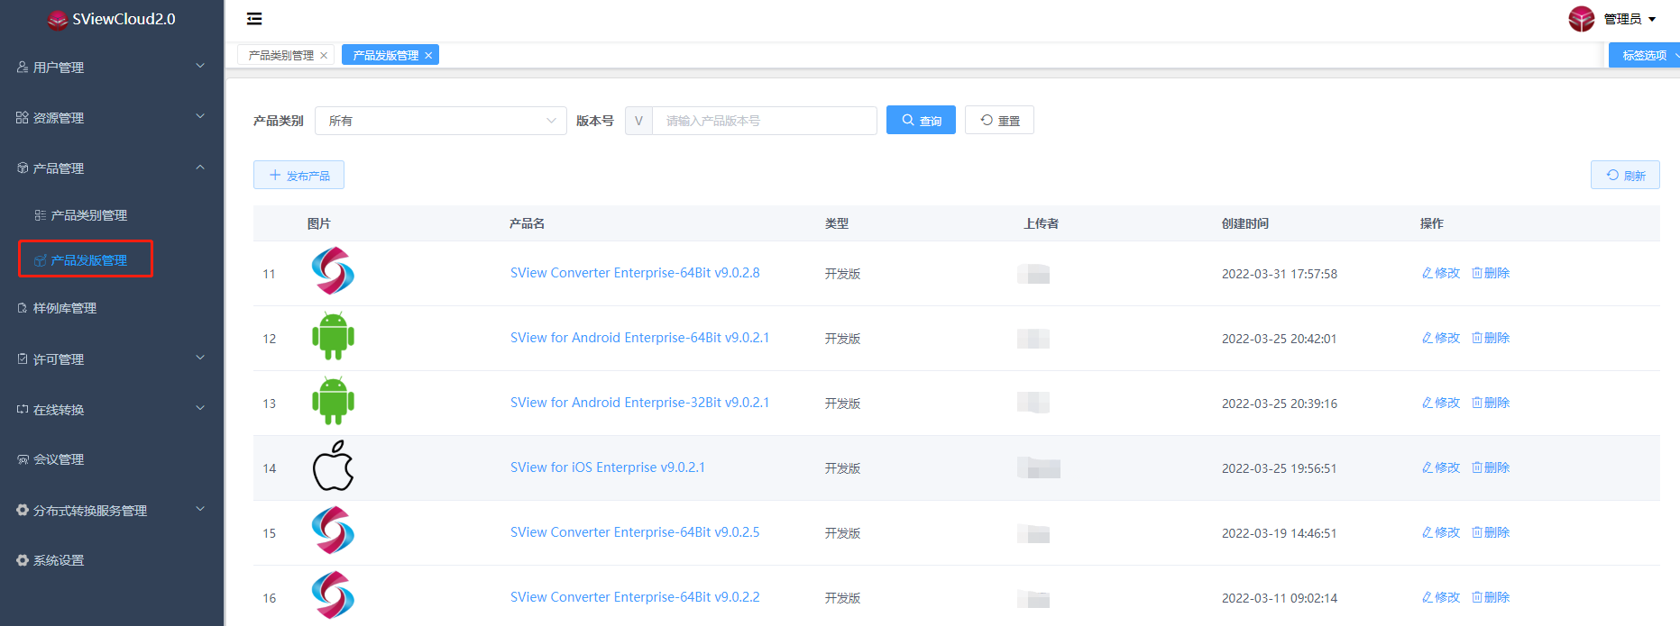Viewport: 1680px width, 626px height.
Task: Expand the 分布式转换服务管理 menu
Action: pos(112,511)
